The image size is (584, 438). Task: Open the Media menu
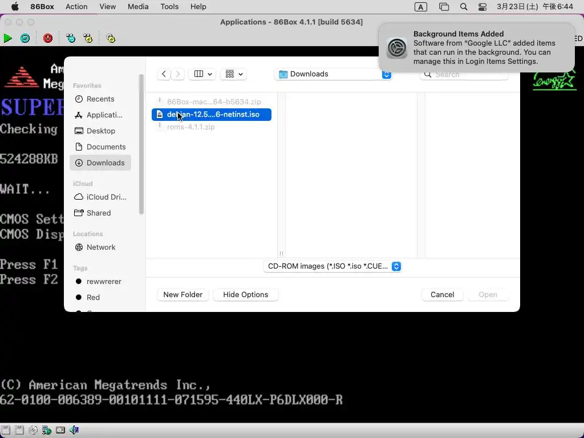138,6
